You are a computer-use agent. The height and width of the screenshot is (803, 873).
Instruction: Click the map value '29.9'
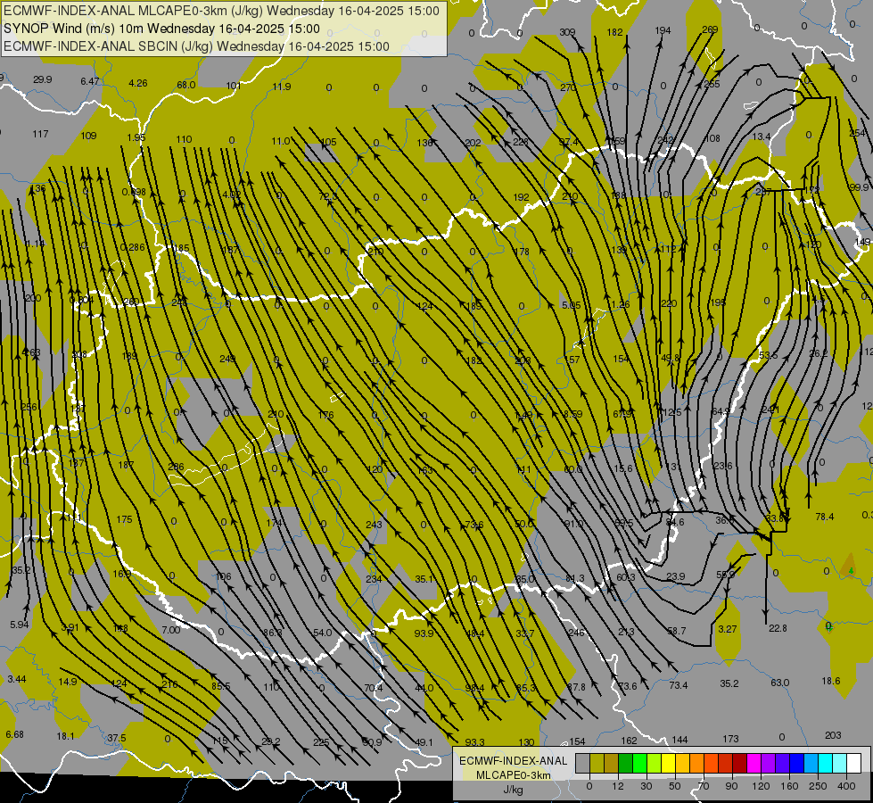click(x=42, y=79)
